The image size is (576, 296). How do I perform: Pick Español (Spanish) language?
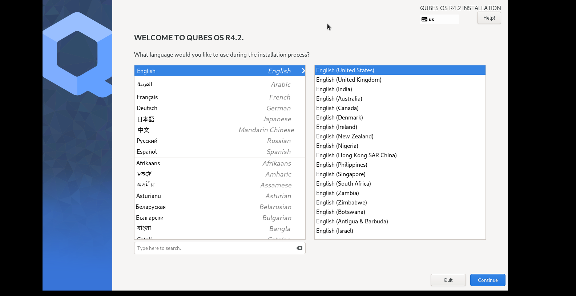[x=220, y=152]
